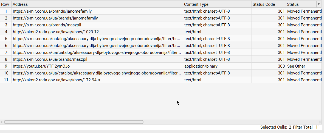Select the See Other status cell
This screenshot has height=133, width=324.
pyautogui.click(x=296, y=66)
